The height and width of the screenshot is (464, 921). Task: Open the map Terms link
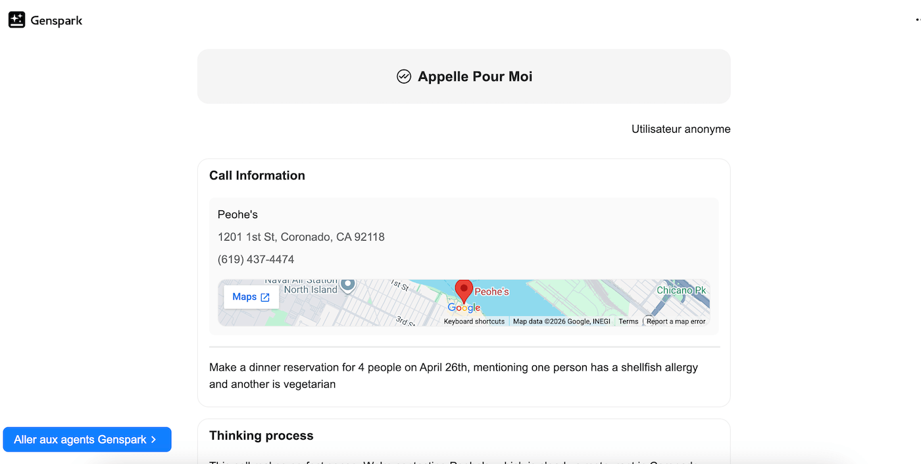628,321
